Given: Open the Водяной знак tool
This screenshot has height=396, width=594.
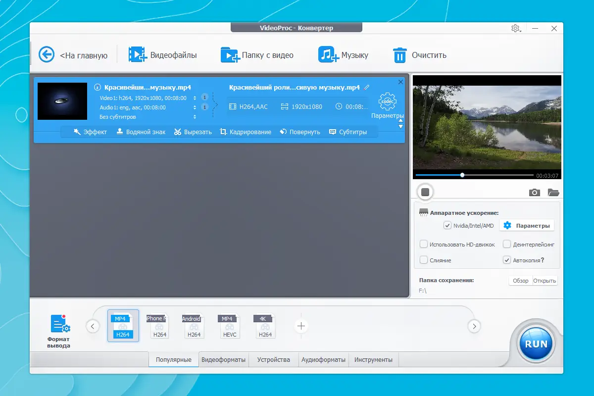Looking at the screenshot, I should 141,132.
